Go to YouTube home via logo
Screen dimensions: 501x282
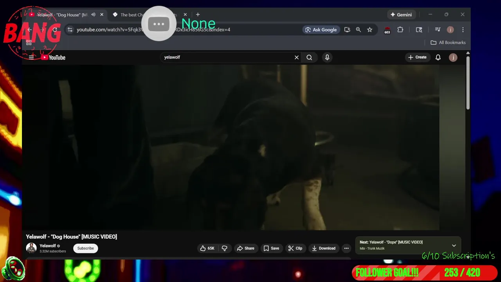[53, 58]
